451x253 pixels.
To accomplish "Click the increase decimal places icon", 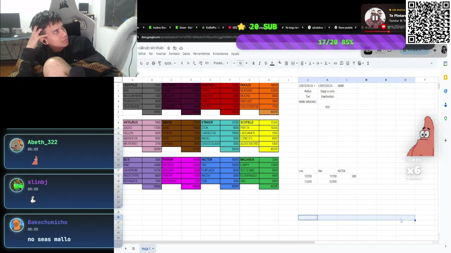I will tap(200, 63).
